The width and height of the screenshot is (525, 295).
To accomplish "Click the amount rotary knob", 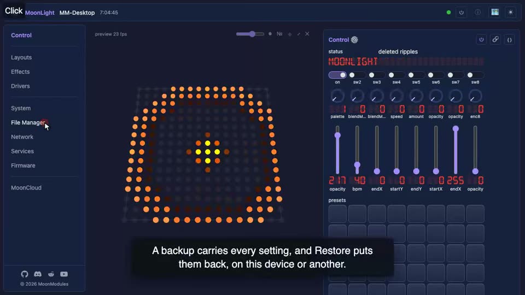I will [x=416, y=96].
